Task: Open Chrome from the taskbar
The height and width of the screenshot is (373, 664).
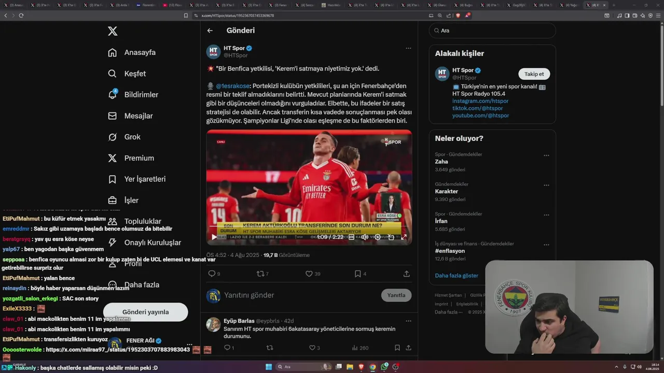Action: (x=372, y=367)
